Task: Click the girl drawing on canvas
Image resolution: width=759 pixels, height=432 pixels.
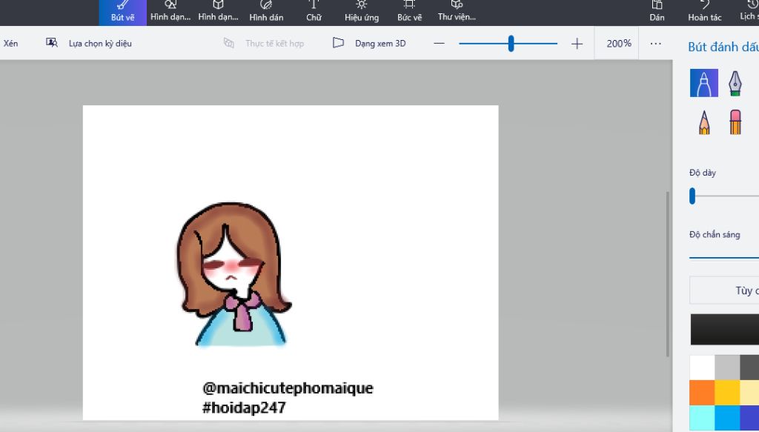Action: [233, 274]
